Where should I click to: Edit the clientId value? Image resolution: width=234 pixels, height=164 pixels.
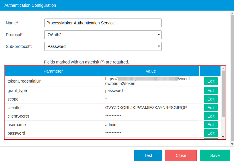(x=211, y=108)
